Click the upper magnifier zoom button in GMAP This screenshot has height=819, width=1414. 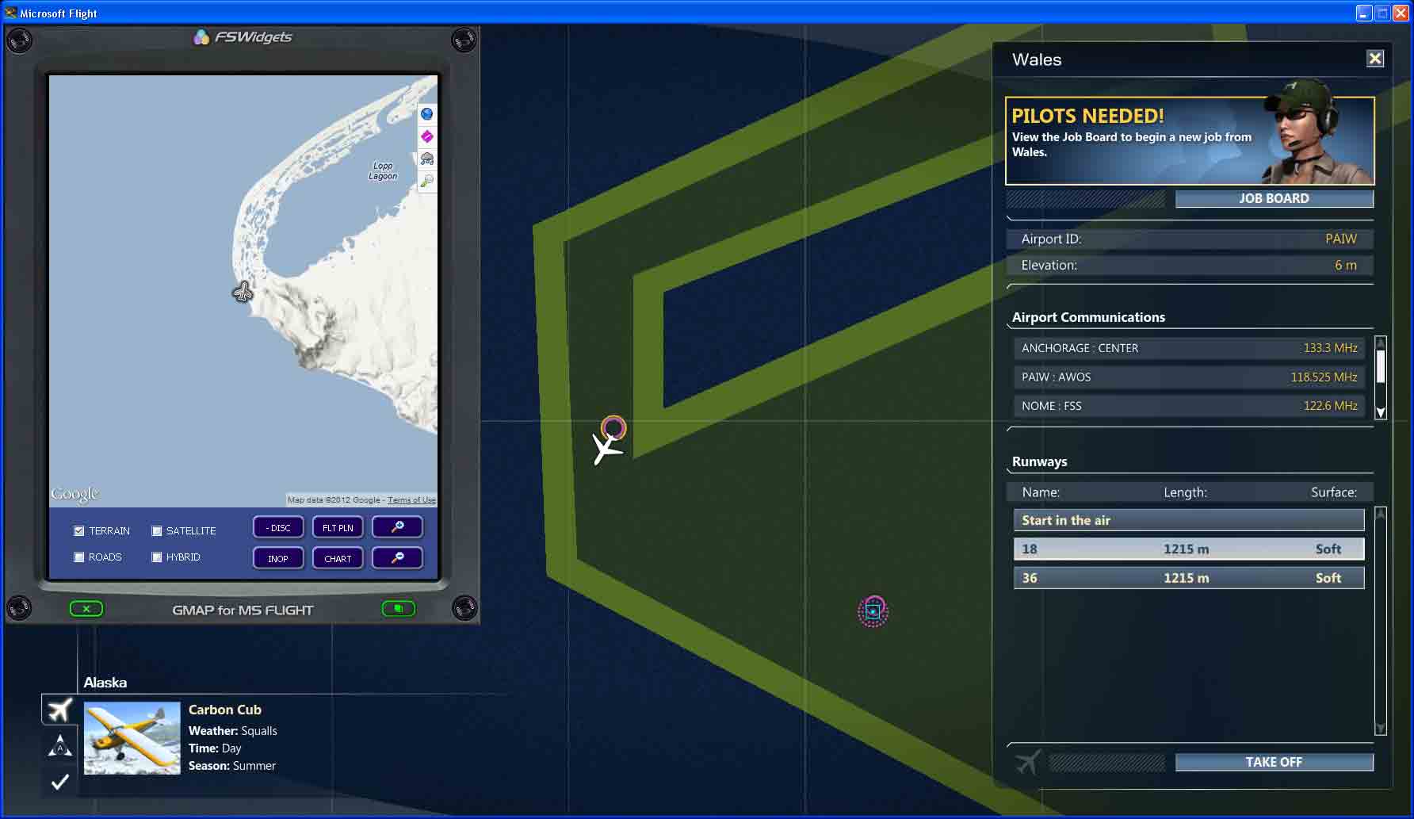tap(398, 527)
